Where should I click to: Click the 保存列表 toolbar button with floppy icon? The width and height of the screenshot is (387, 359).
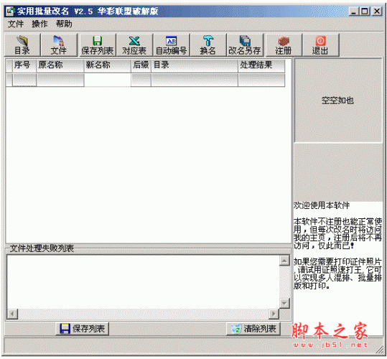pyautogui.click(x=98, y=45)
